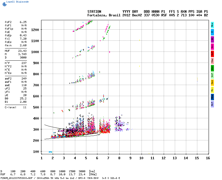Click the yF2 value 25
Screen dimensions: 222x180
25,89
